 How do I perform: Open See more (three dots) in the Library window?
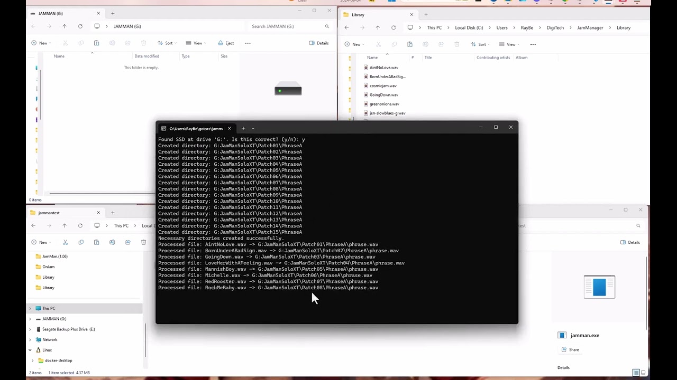pyautogui.click(x=533, y=44)
